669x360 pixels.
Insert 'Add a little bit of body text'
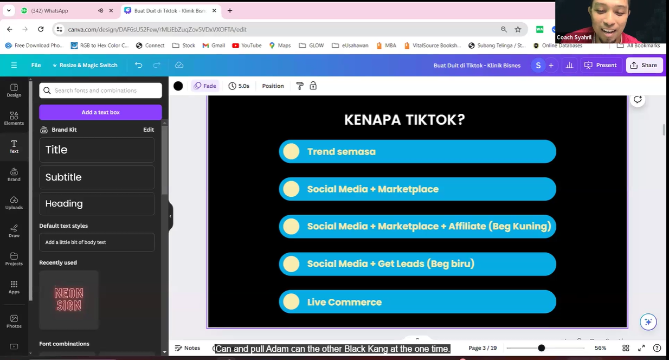click(x=97, y=242)
